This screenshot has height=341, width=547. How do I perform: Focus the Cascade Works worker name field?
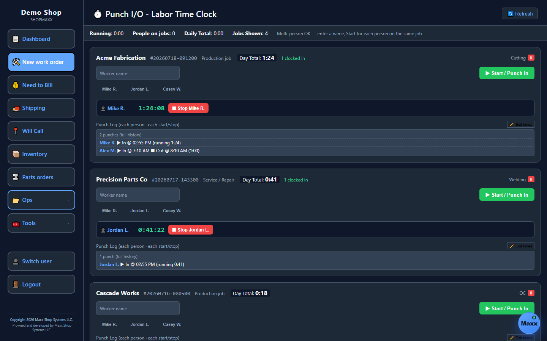(138, 308)
